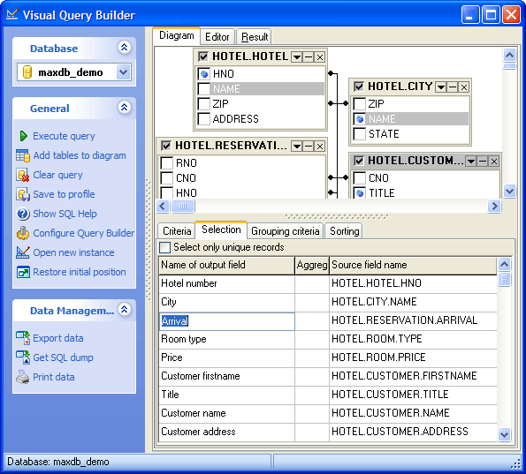Switch to the Editor tab
The width and height of the screenshot is (526, 474).
(x=217, y=37)
